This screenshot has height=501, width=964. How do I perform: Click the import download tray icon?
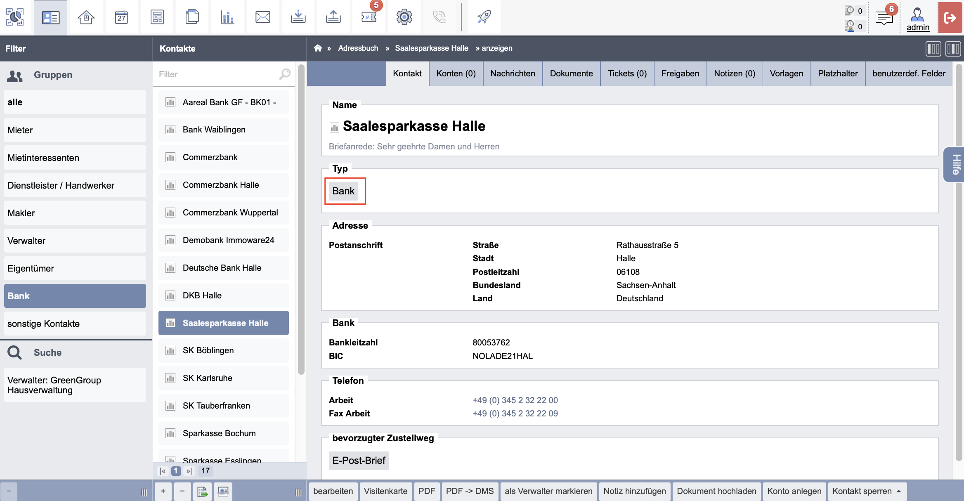coord(298,17)
